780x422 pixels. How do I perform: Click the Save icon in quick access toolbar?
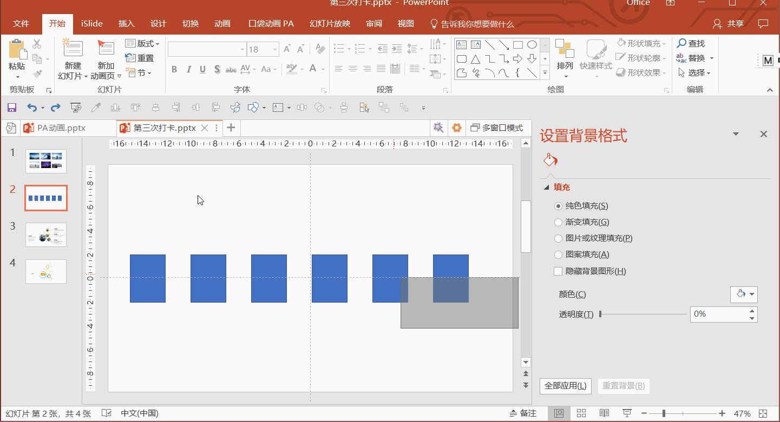pos(11,108)
